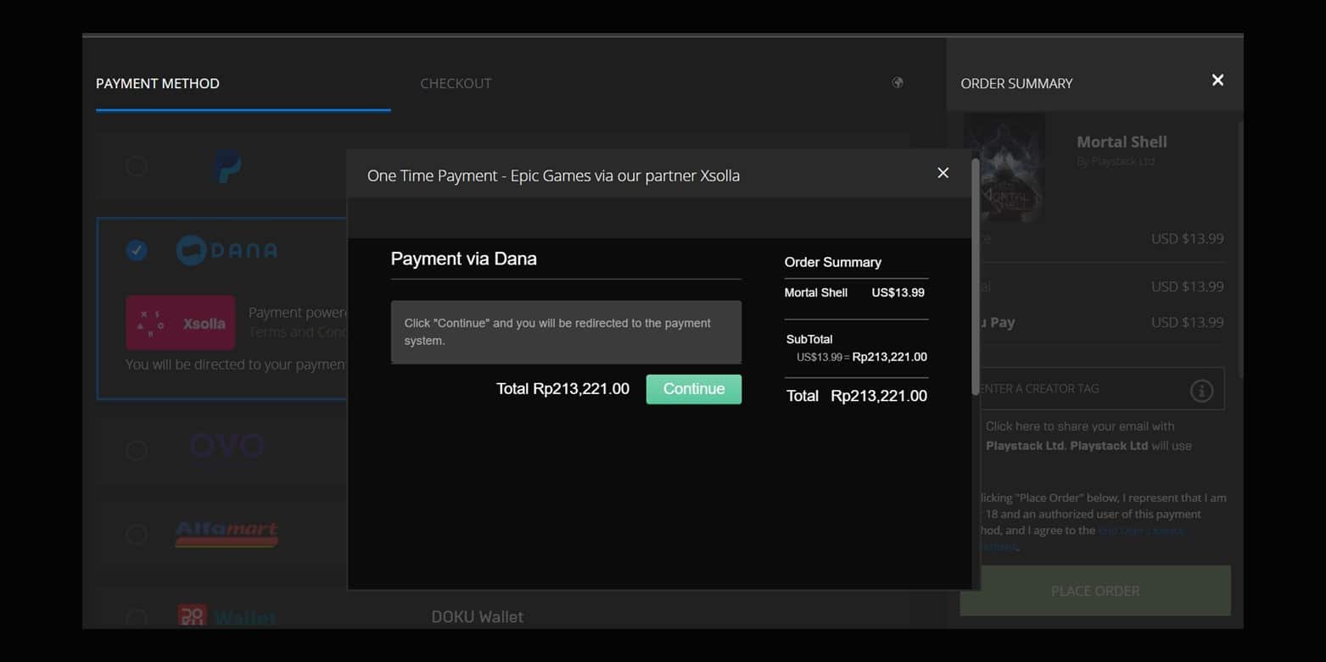Image resolution: width=1326 pixels, height=662 pixels.
Task: Click the DOKU Wallet logo icon
Action: (227, 616)
